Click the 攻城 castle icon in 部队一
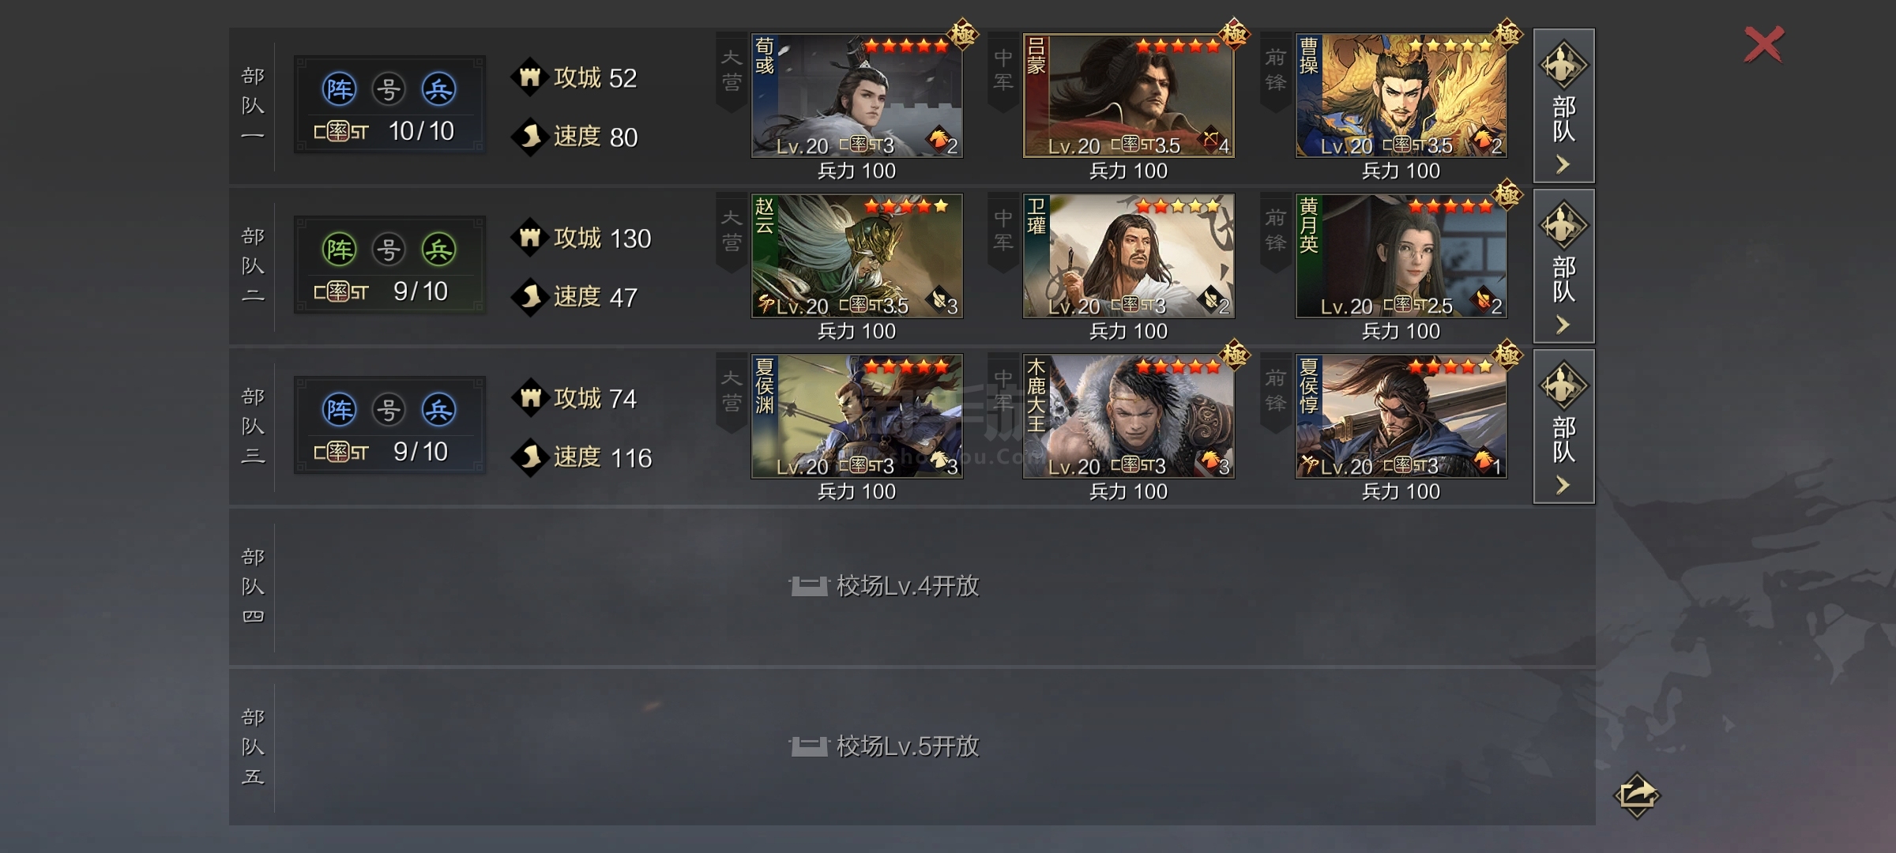1896x853 pixels. (530, 77)
